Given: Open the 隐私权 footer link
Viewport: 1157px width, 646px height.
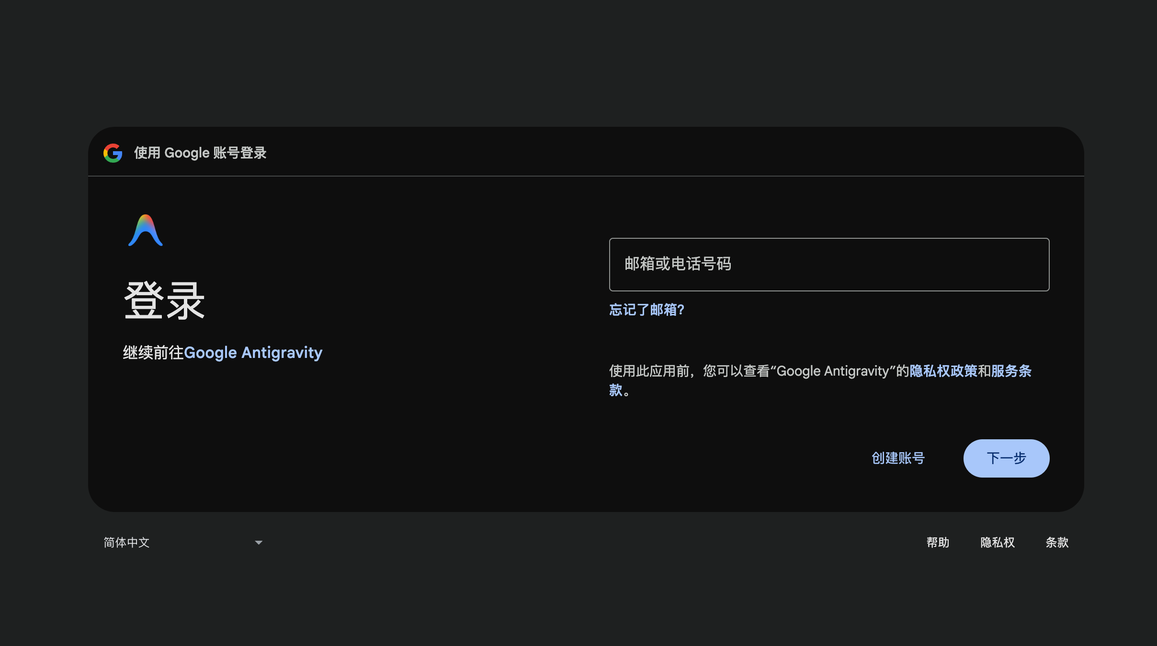Looking at the screenshot, I should (x=998, y=542).
